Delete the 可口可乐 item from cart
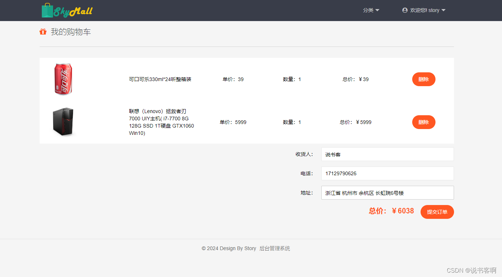502x277 pixels. click(423, 79)
